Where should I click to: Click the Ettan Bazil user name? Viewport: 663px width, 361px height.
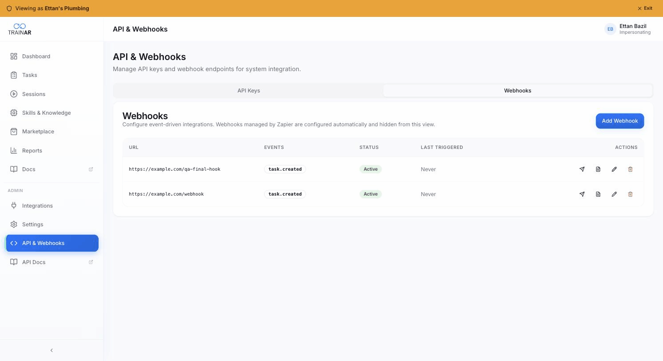click(633, 26)
